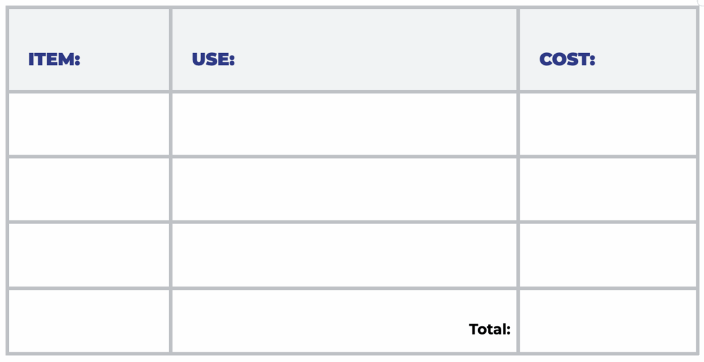Click divider between ITEM: and USE: headers

(x=170, y=49)
